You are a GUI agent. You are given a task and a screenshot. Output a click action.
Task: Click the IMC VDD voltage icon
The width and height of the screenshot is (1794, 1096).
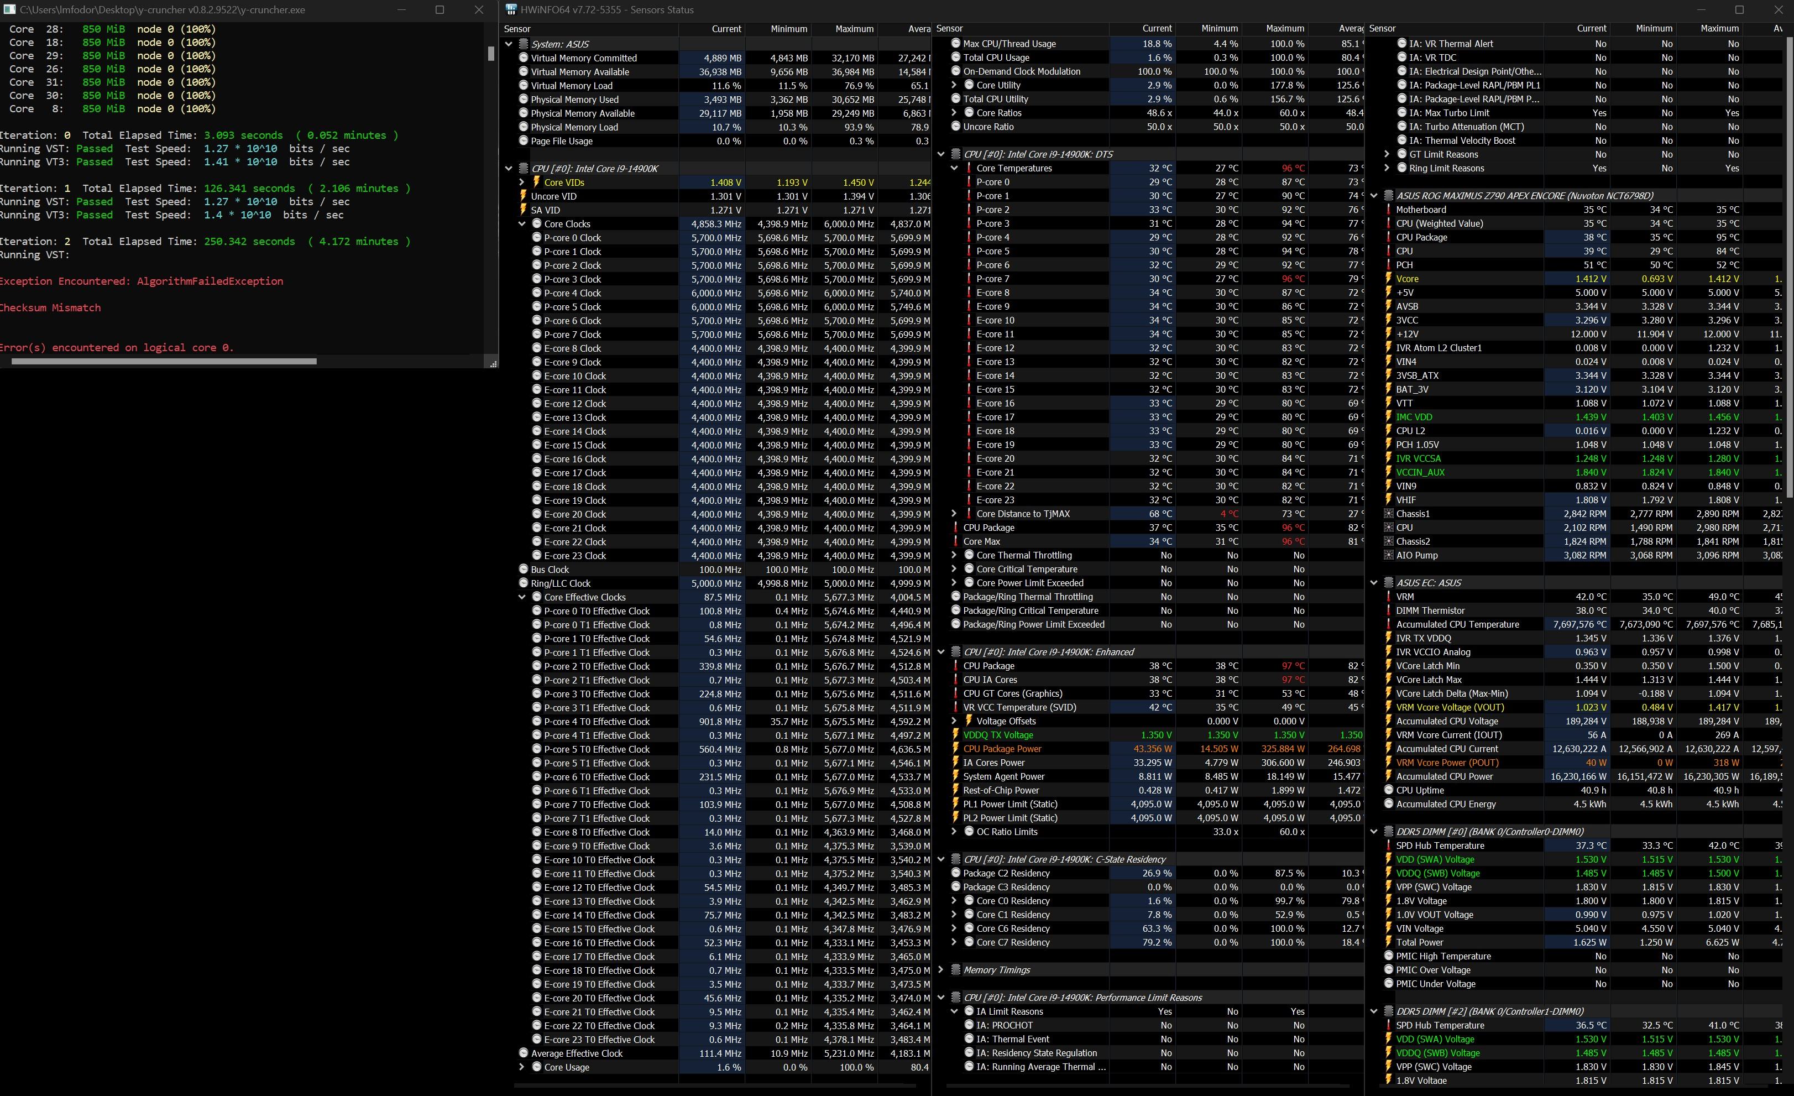click(x=1388, y=417)
